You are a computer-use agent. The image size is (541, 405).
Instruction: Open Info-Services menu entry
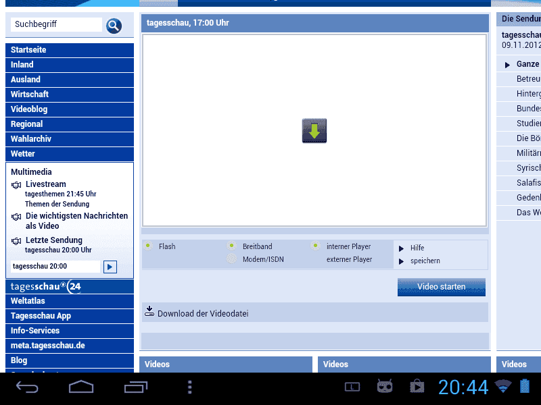click(70, 331)
